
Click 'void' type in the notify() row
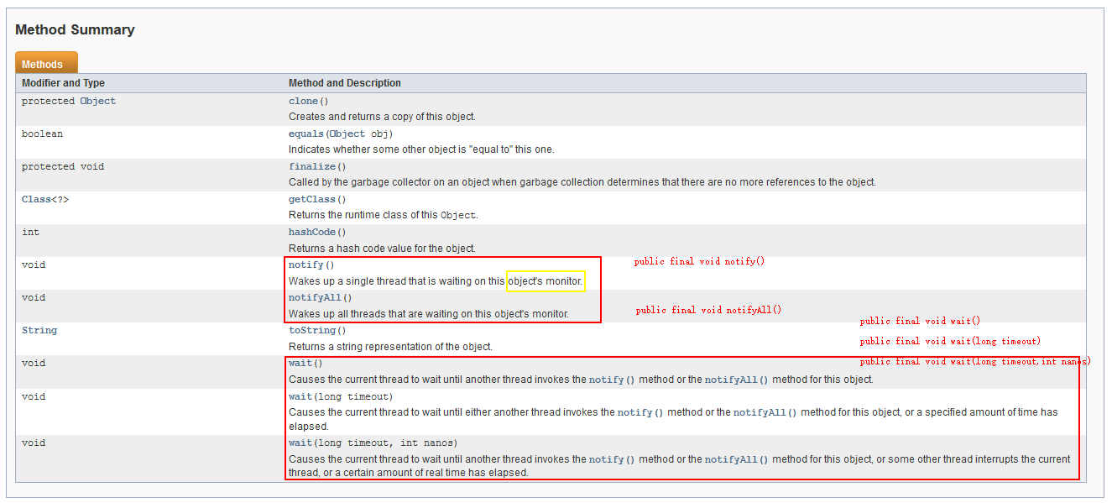pos(34,265)
